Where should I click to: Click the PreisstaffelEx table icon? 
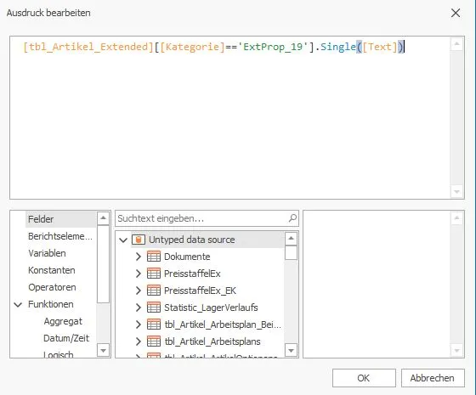(154, 274)
